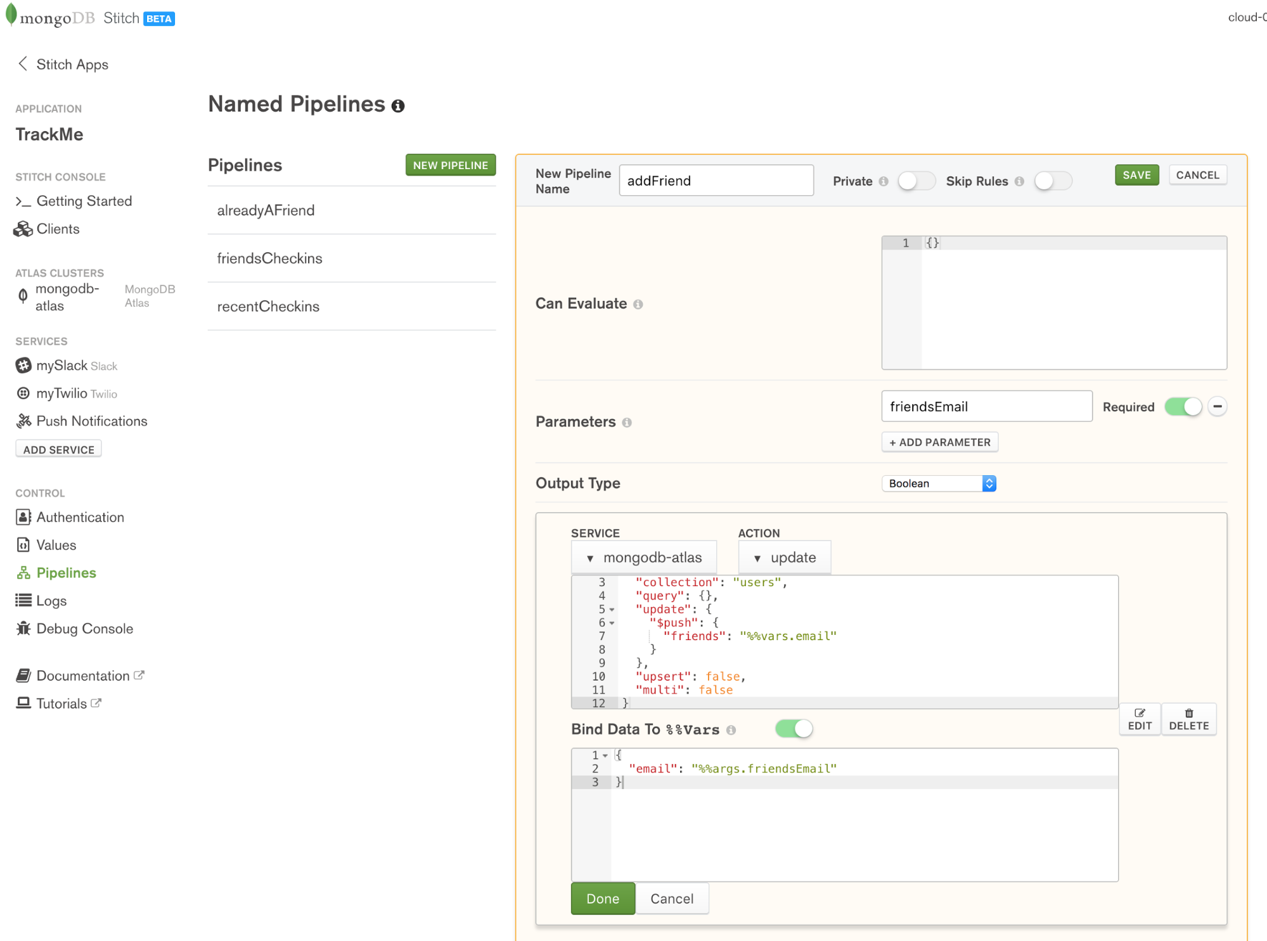The height and width of the screenshot is (941, 1267).
Task: Click the myTwilio Twilio service icon
Action: point(23,394)
